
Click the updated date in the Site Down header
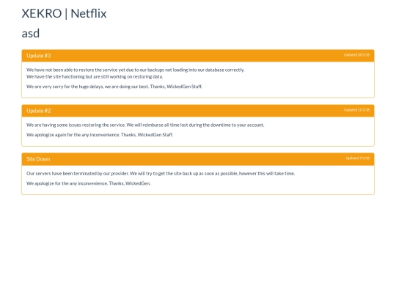point(358,158)
